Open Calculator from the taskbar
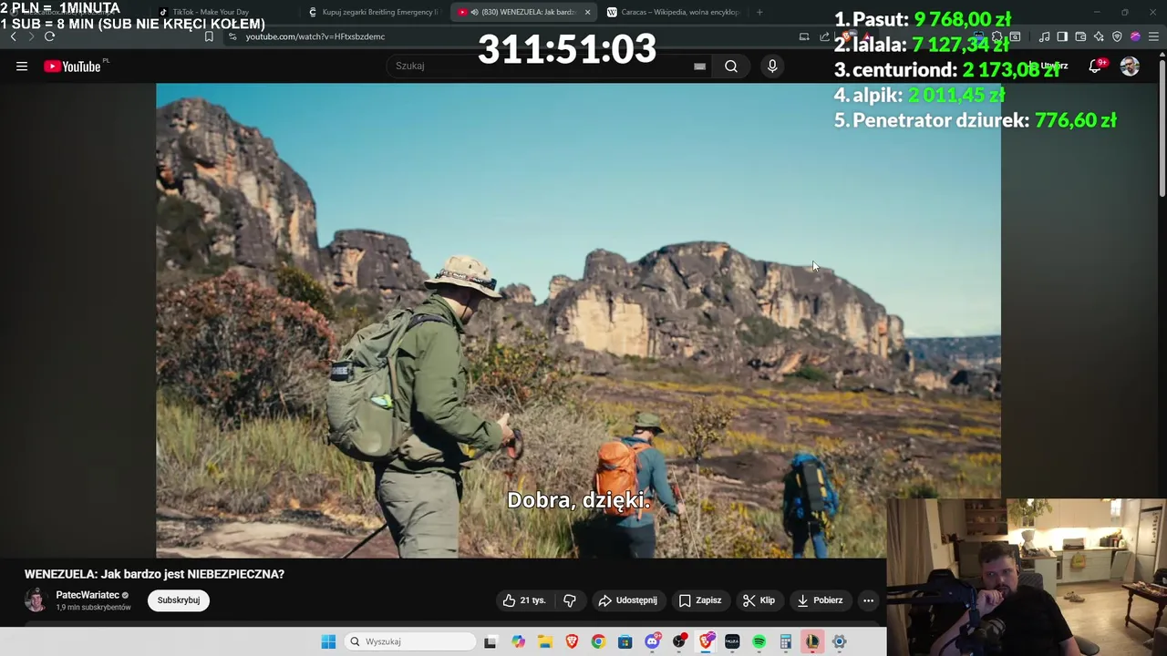 785,641
